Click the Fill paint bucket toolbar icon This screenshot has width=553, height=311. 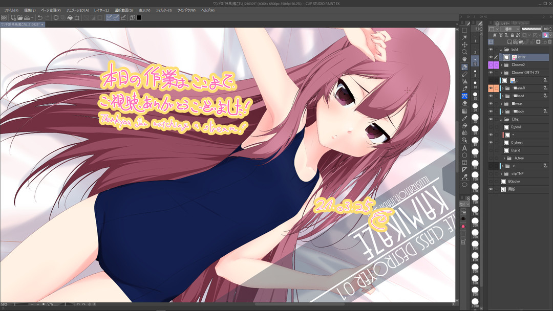tap(70, 17)
